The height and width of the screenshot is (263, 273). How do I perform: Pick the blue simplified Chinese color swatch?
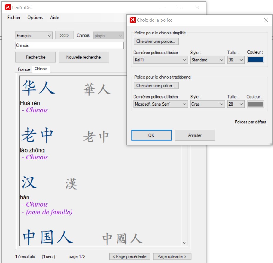coord(255,60)
